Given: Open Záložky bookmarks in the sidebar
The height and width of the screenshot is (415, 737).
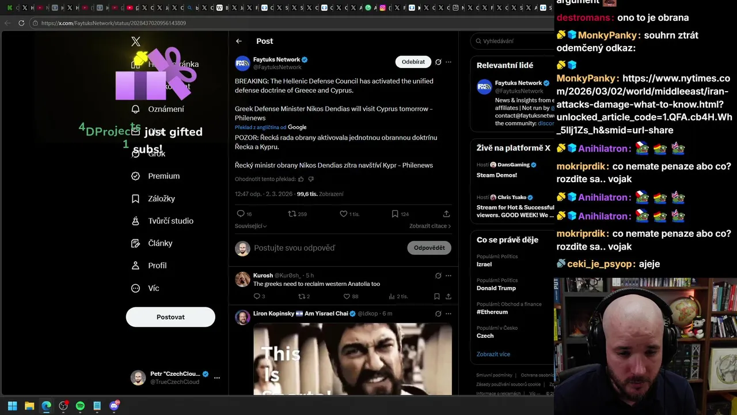Looking at the screenshot, I should coord(153,198).
